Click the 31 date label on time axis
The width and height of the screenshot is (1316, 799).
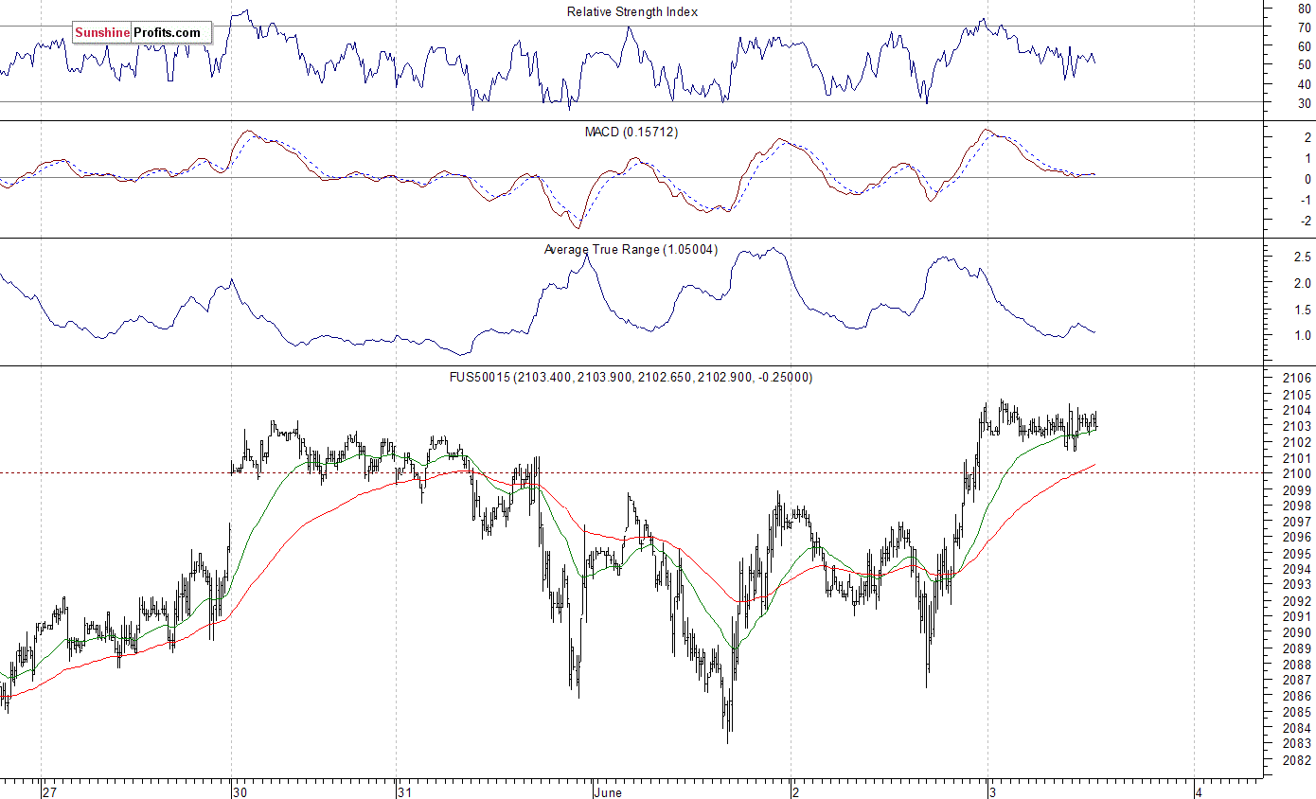(x=404, y=792)
